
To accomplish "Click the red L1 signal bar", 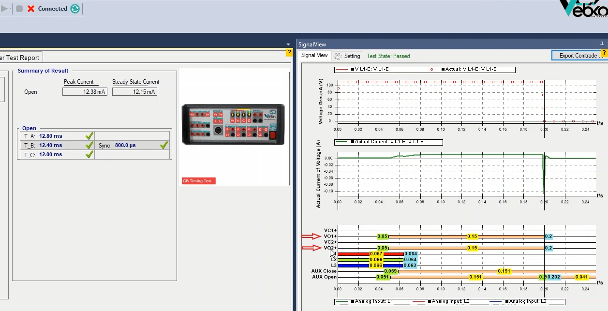I will pos(353,254).
